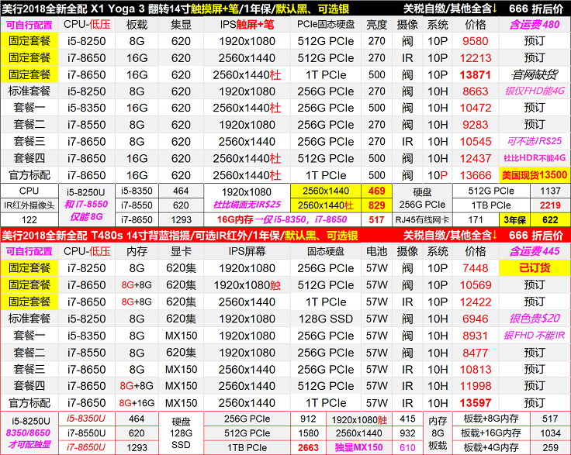Click the yellow upgrade price 469
Screen dimensions: 571x455
click(376, 191)
